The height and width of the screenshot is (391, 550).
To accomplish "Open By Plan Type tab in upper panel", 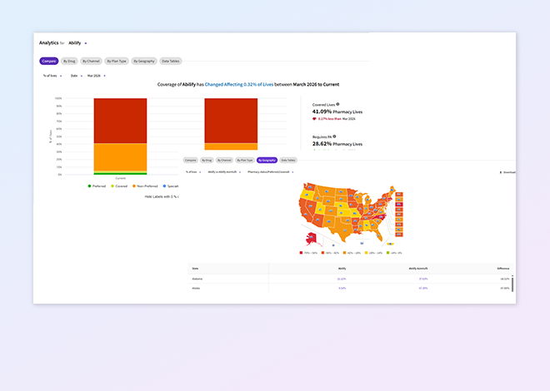I will tap(117, 61).
